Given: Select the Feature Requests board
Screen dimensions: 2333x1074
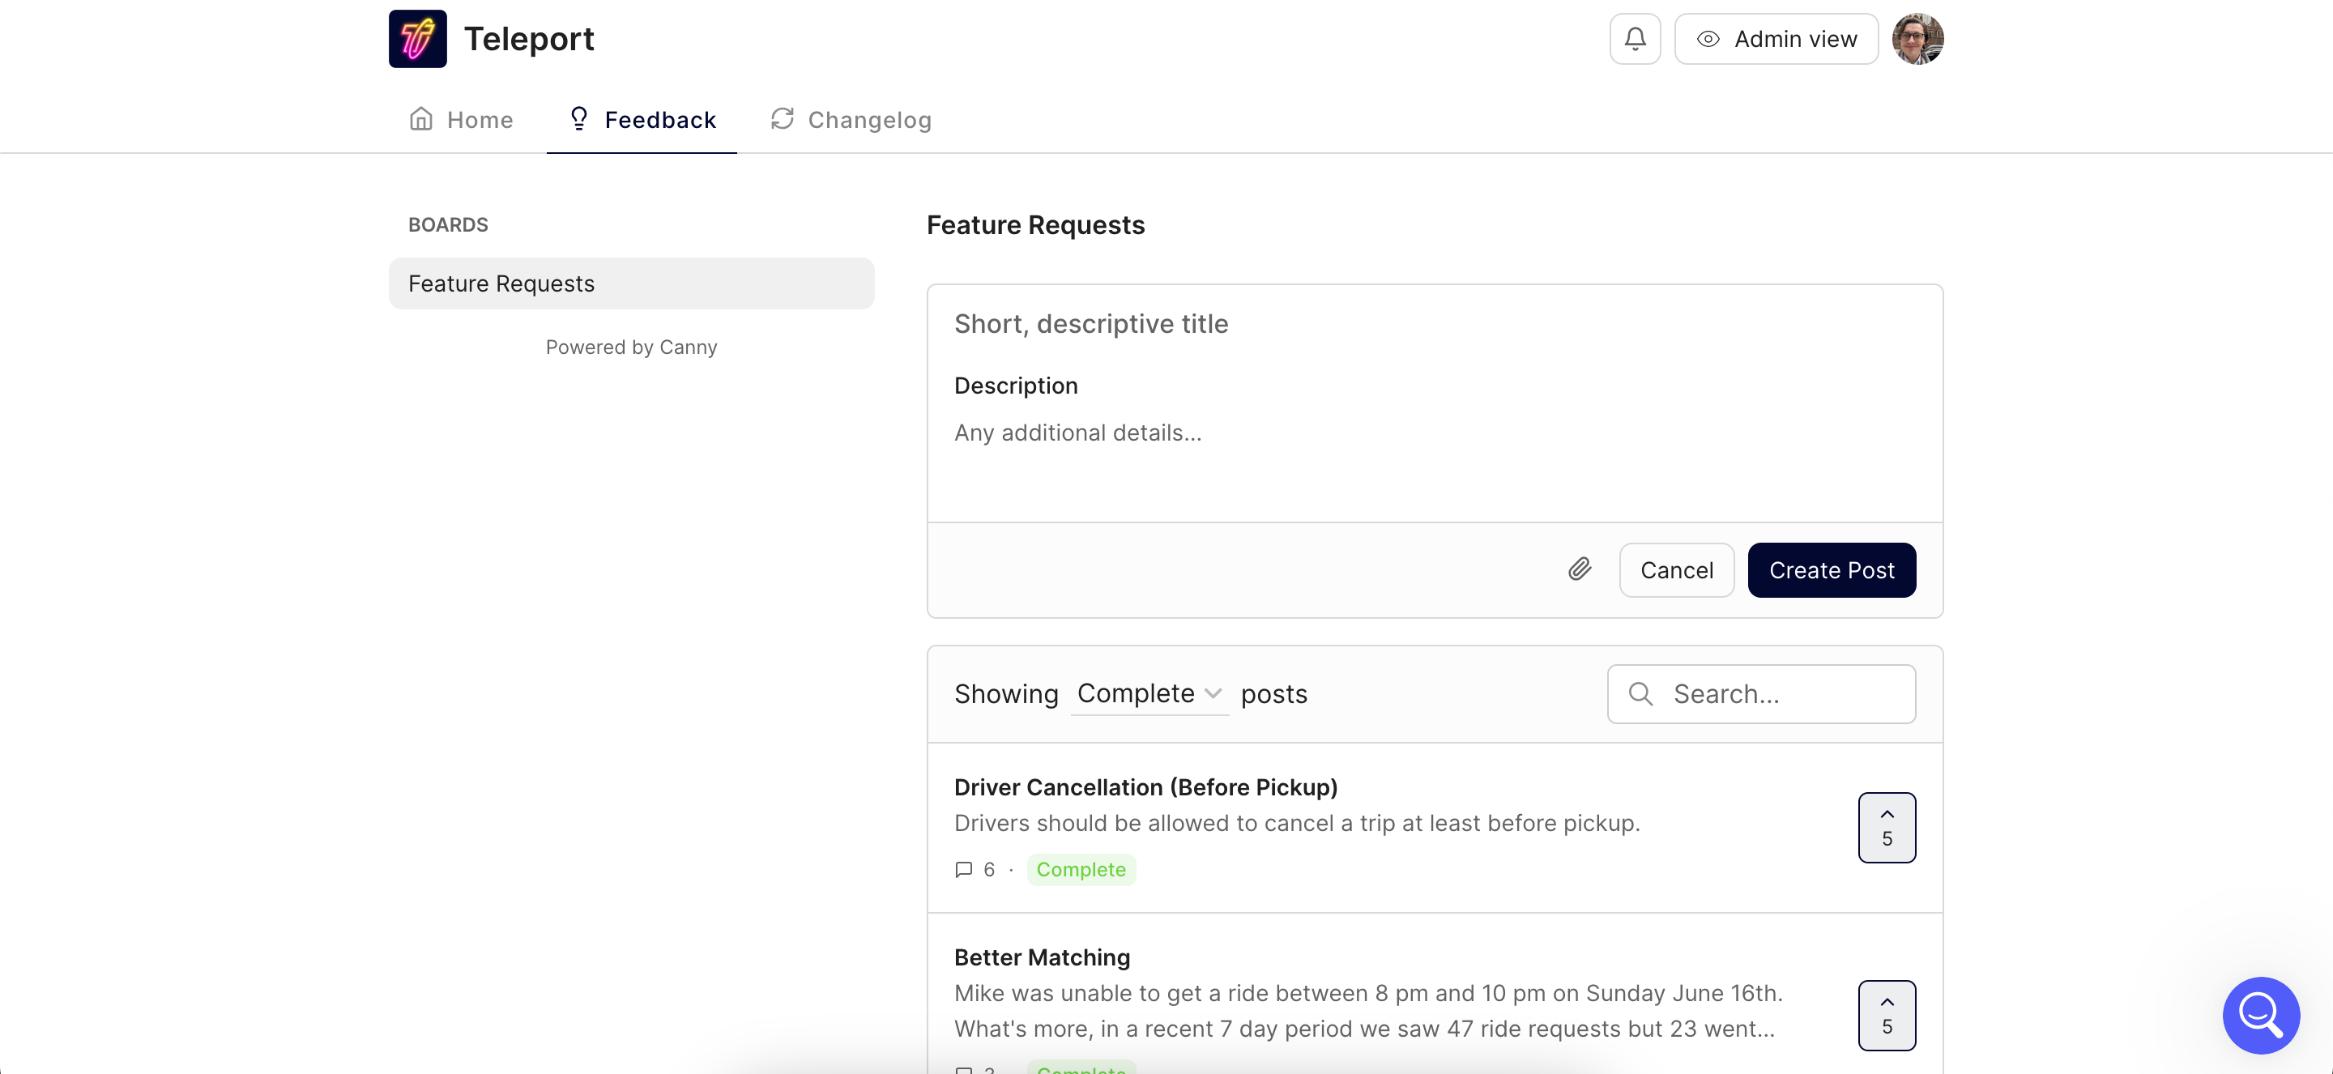Looking at the screenshot, I should coord(631,283).
